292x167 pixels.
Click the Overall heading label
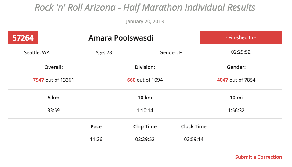coord(54,67)
